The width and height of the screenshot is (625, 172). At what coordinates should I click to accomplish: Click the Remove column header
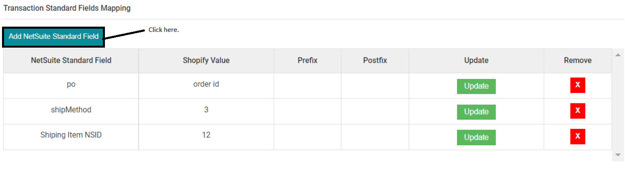pos(577,61)
